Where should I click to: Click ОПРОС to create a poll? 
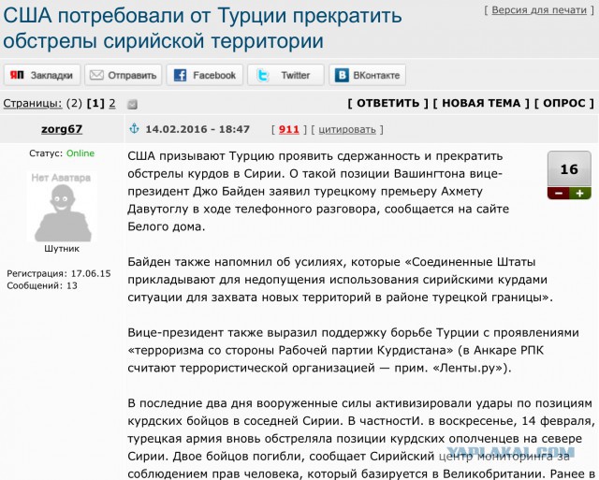(x=563, y=103)
